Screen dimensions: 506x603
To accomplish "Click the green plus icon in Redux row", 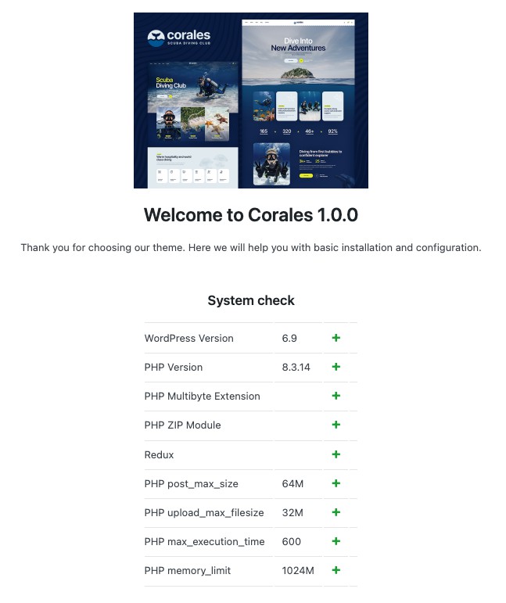I will coord(336,454).
